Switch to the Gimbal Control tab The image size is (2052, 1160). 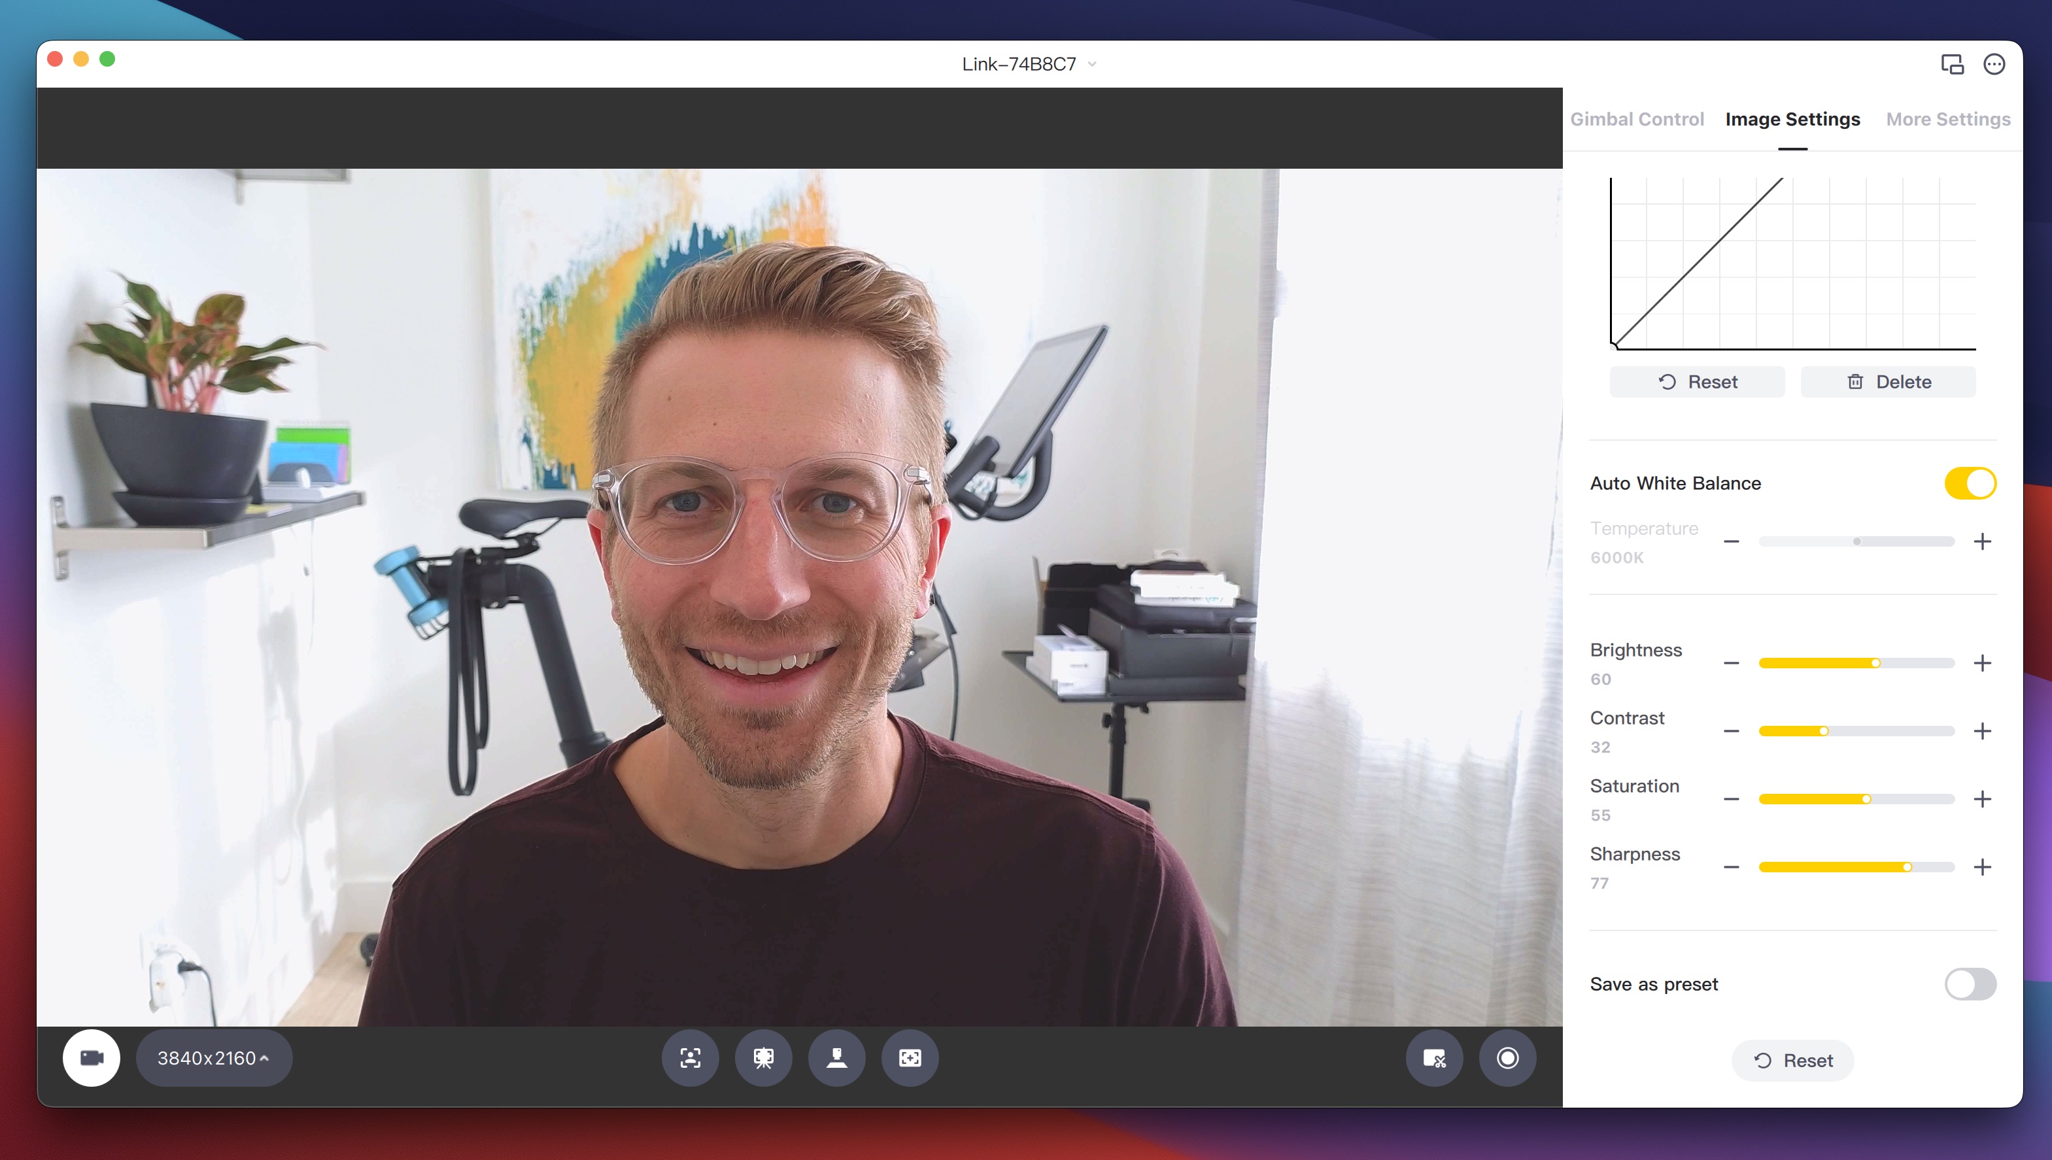[x=1637, y=119]
